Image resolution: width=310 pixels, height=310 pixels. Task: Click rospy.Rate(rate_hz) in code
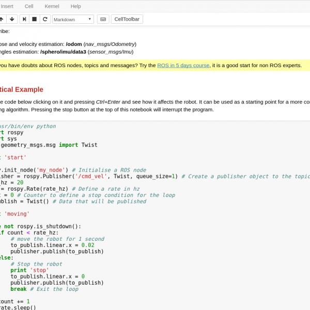[38, 189]
